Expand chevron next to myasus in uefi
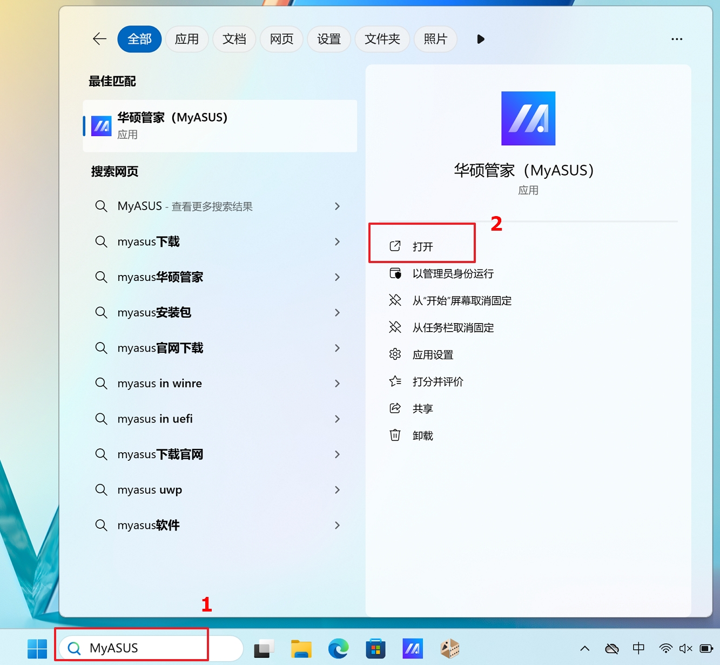720x665 pixels. pyautogui.click(x=337, y=419)
